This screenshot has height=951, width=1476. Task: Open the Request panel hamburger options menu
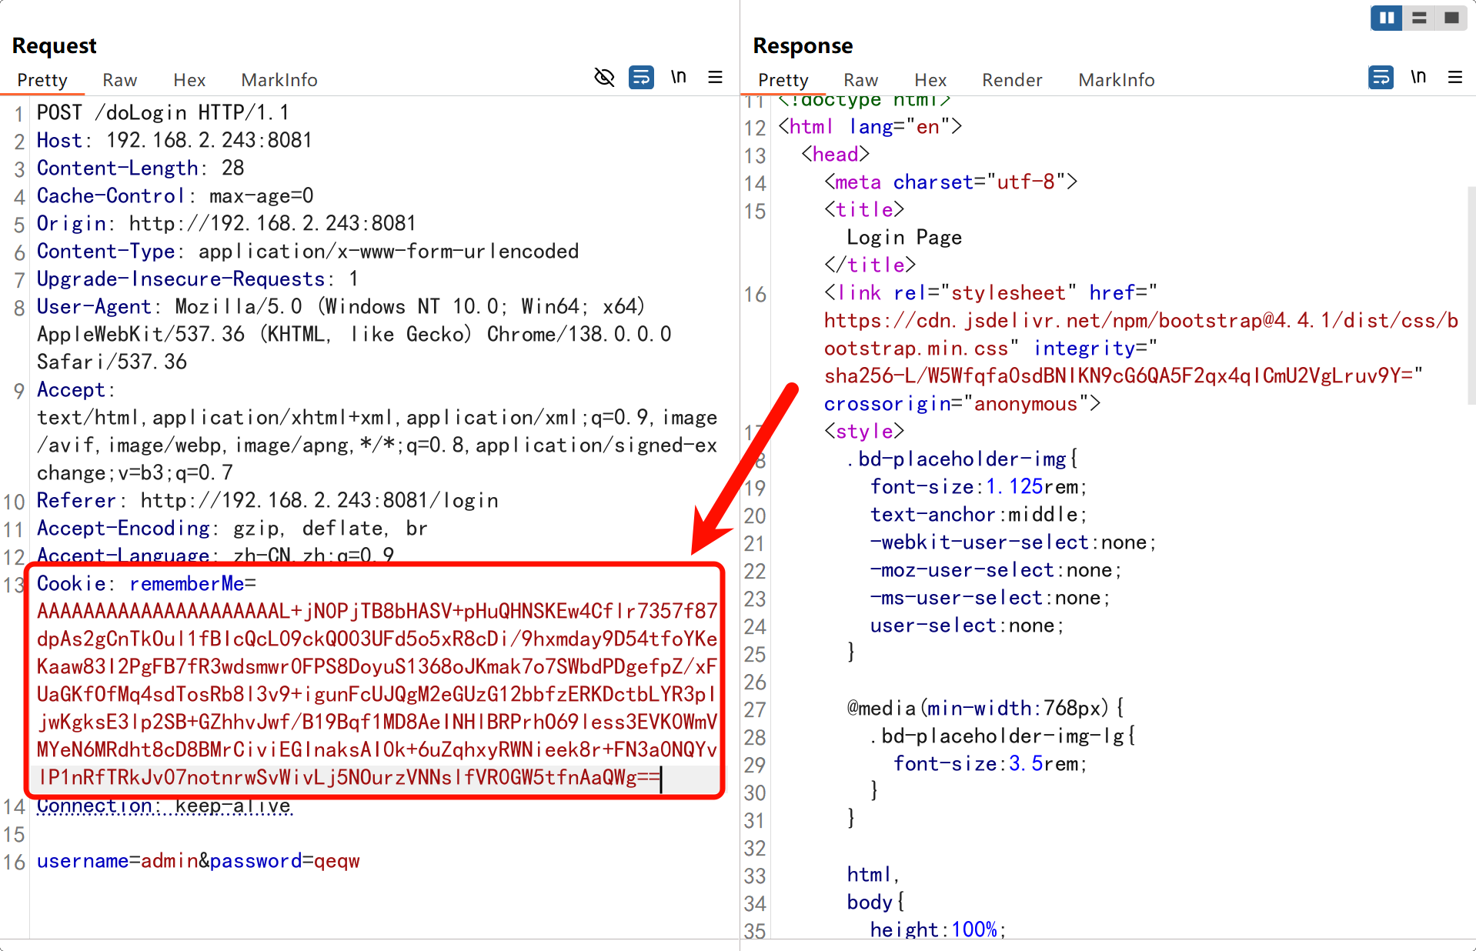715,78
